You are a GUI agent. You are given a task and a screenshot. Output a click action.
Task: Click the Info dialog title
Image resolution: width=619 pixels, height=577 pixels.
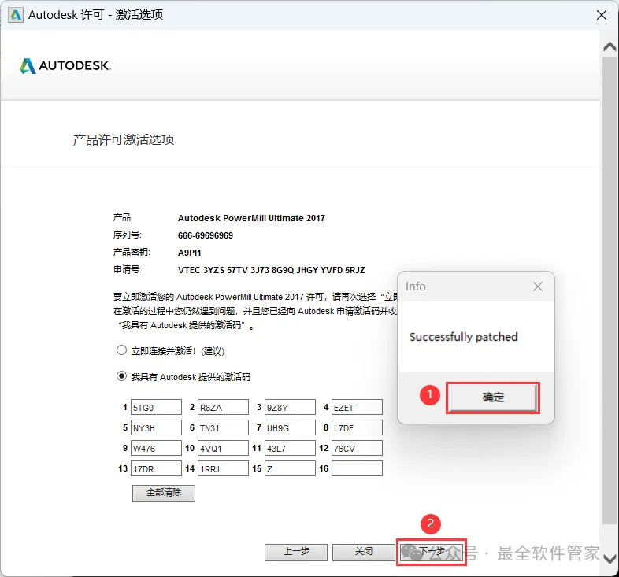coord(415,286)
